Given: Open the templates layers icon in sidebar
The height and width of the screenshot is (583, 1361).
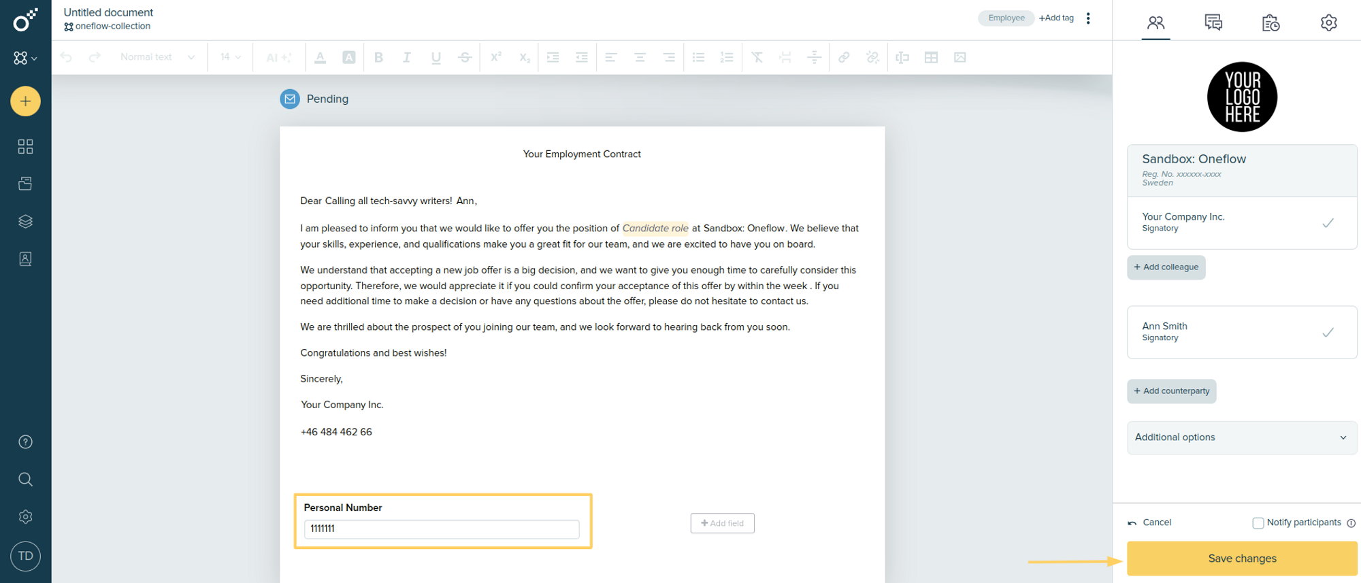Looking at the screenshot, I should point(25,221).
